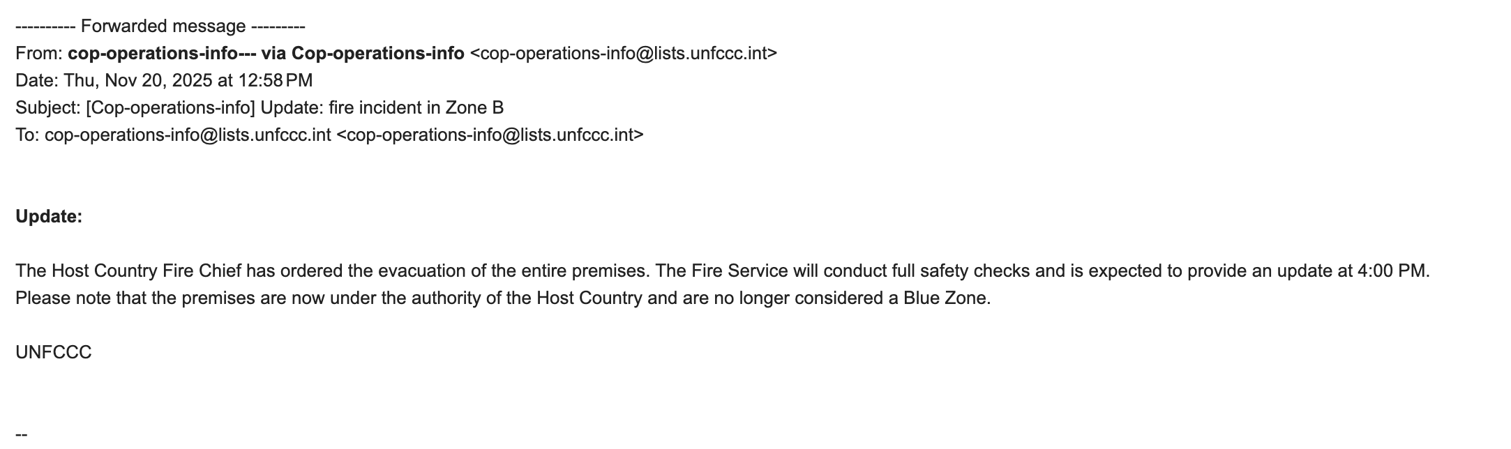Screen dimensions: 1511x449
Task: Click the "12:58 PM" timestamp
Action: (x=276, y=80)
